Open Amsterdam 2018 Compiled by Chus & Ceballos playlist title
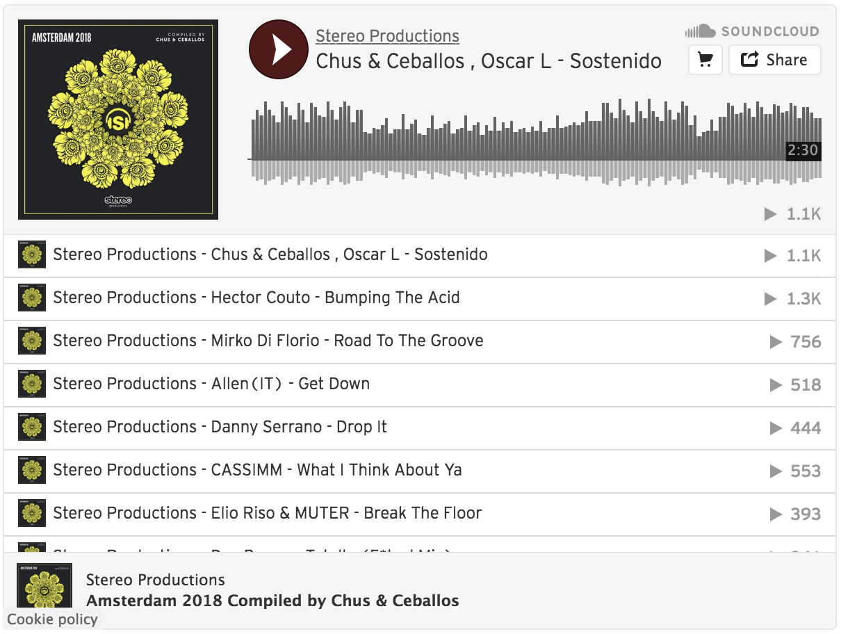The image size is (841, 634). point(272,601)
